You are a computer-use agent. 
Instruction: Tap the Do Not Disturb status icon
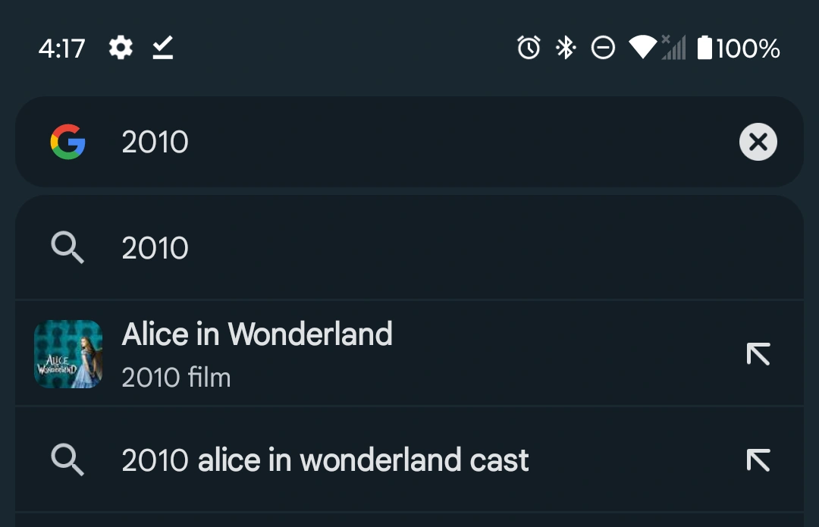point(603,49)
